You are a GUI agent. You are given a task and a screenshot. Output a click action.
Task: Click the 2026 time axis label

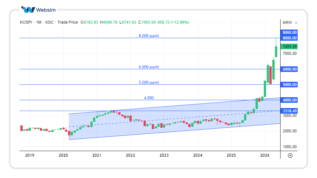(265, 155)
